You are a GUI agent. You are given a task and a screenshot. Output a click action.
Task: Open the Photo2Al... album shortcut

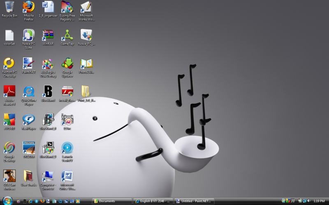[x=86, y=66]
